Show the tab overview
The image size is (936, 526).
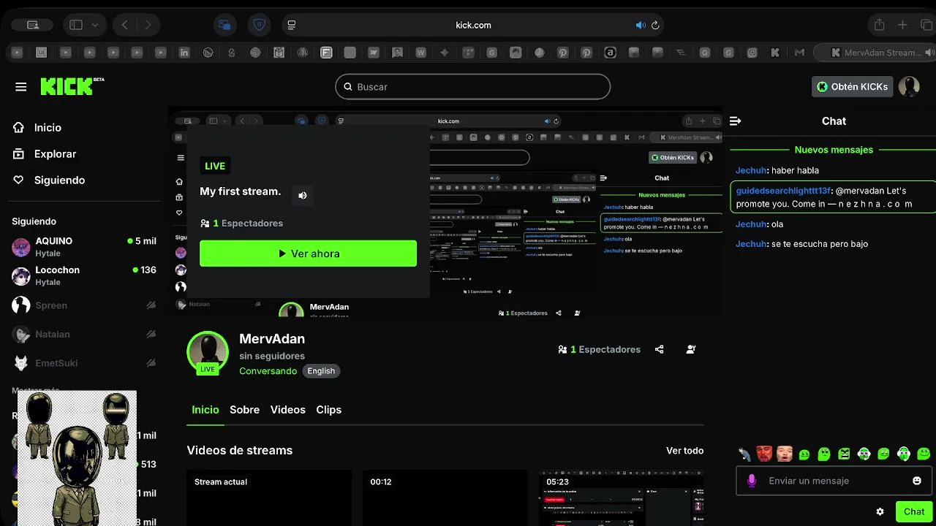coord(926,25)
